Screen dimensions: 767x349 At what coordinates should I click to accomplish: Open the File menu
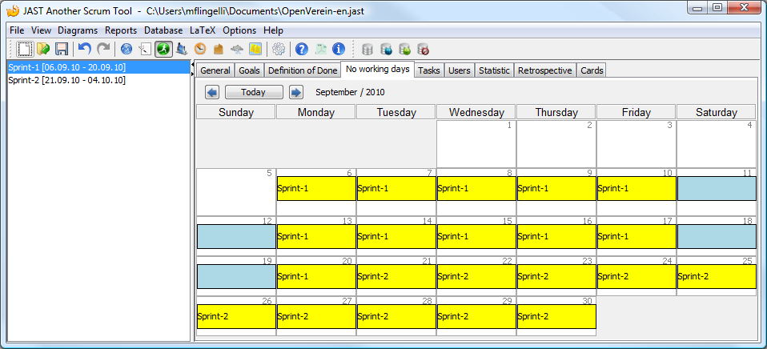[17, 30]
